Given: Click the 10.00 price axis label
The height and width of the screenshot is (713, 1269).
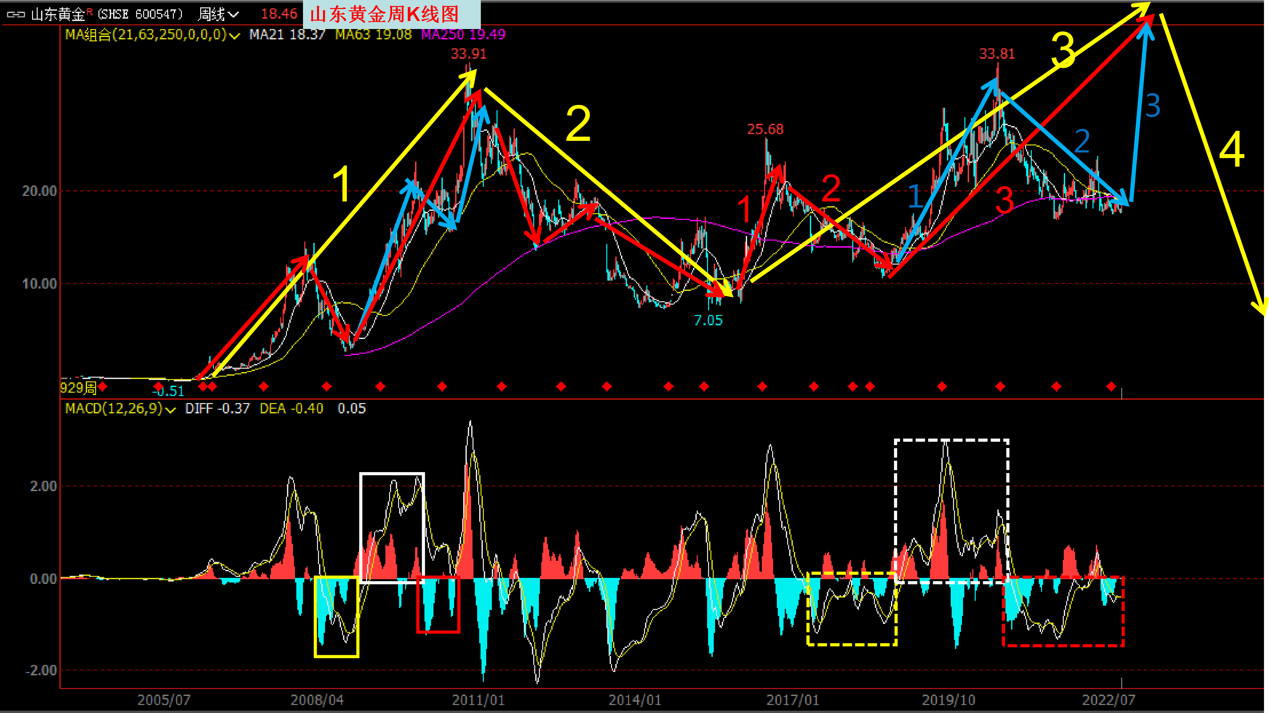Looking at the screenshot, I should [39, 284].
